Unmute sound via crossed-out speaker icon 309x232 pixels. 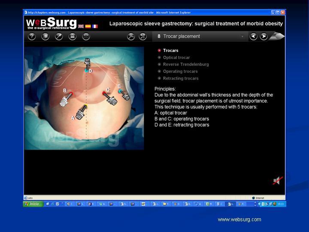[x=278, y=180]
